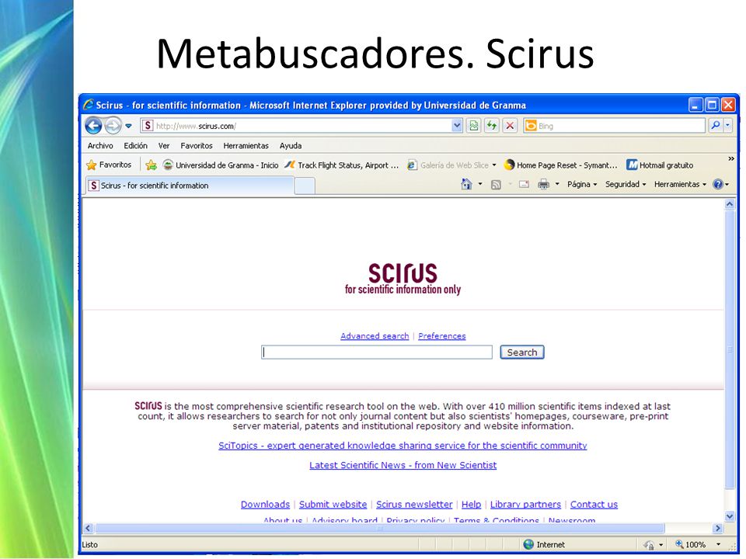Click the blue Help question mark icon

(x=718, y=185)
